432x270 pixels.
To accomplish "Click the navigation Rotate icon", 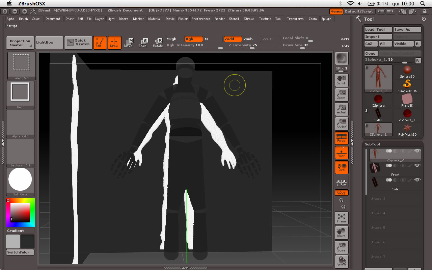I will pyautogui.click(x=342, y=262).
